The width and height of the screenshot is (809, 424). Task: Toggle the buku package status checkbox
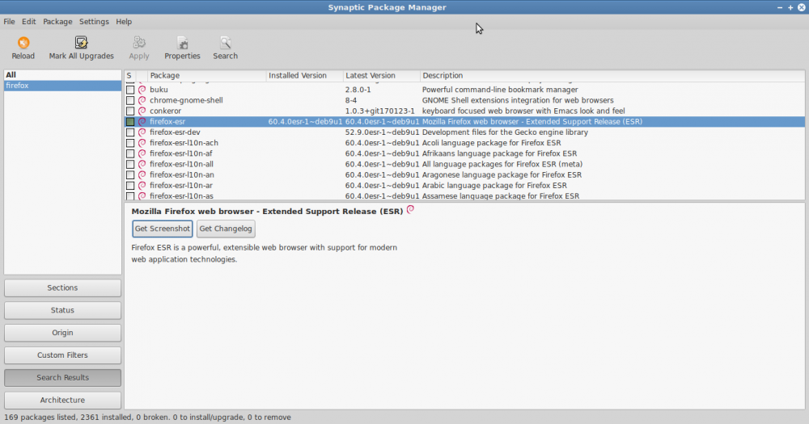pos(130,90)
